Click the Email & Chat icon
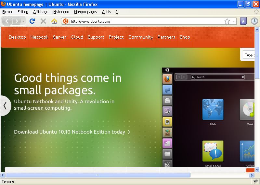This screenshot has height=185, width=260. click(213, 151)
